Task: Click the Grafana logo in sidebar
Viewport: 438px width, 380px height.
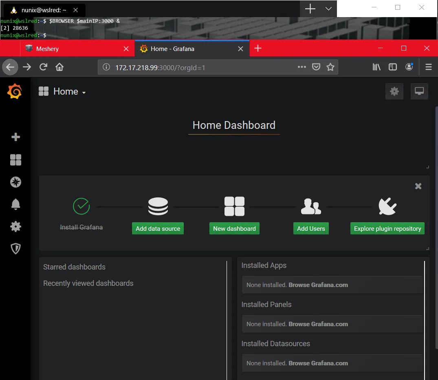Action: pos(15,91)
